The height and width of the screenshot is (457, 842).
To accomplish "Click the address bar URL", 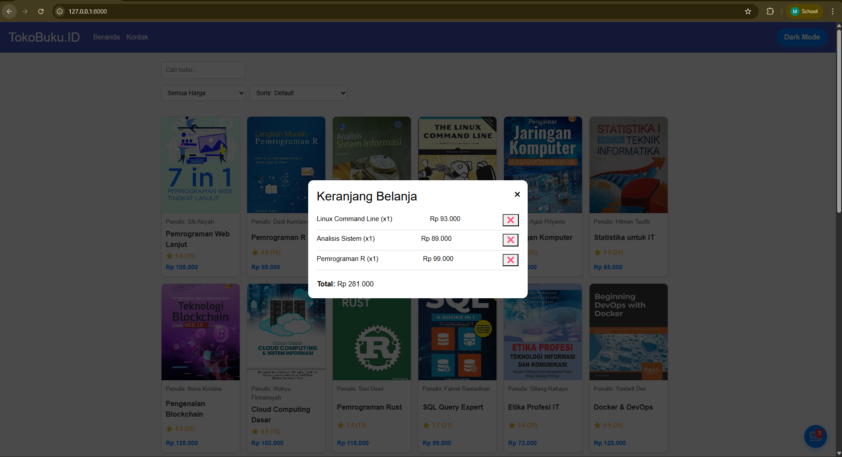I will pos(88,11).
